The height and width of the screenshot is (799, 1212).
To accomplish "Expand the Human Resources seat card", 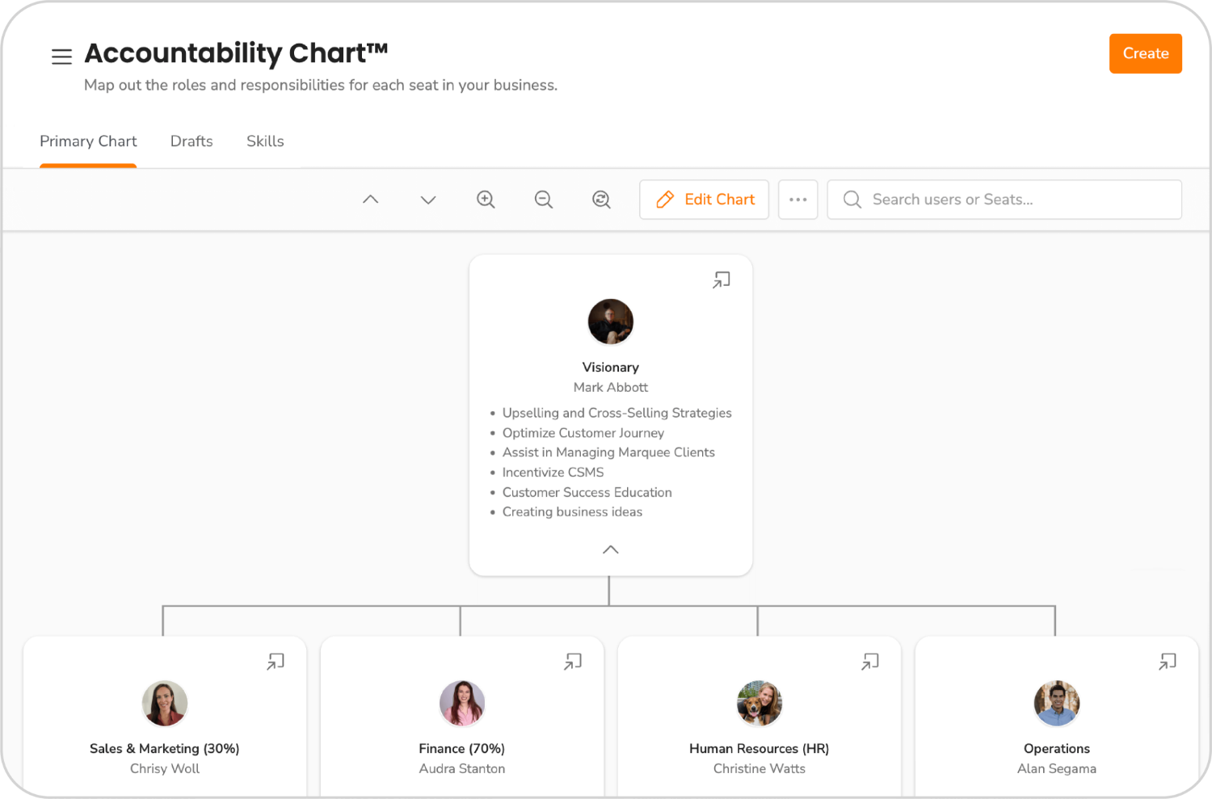I will click(x=870, y=661).
